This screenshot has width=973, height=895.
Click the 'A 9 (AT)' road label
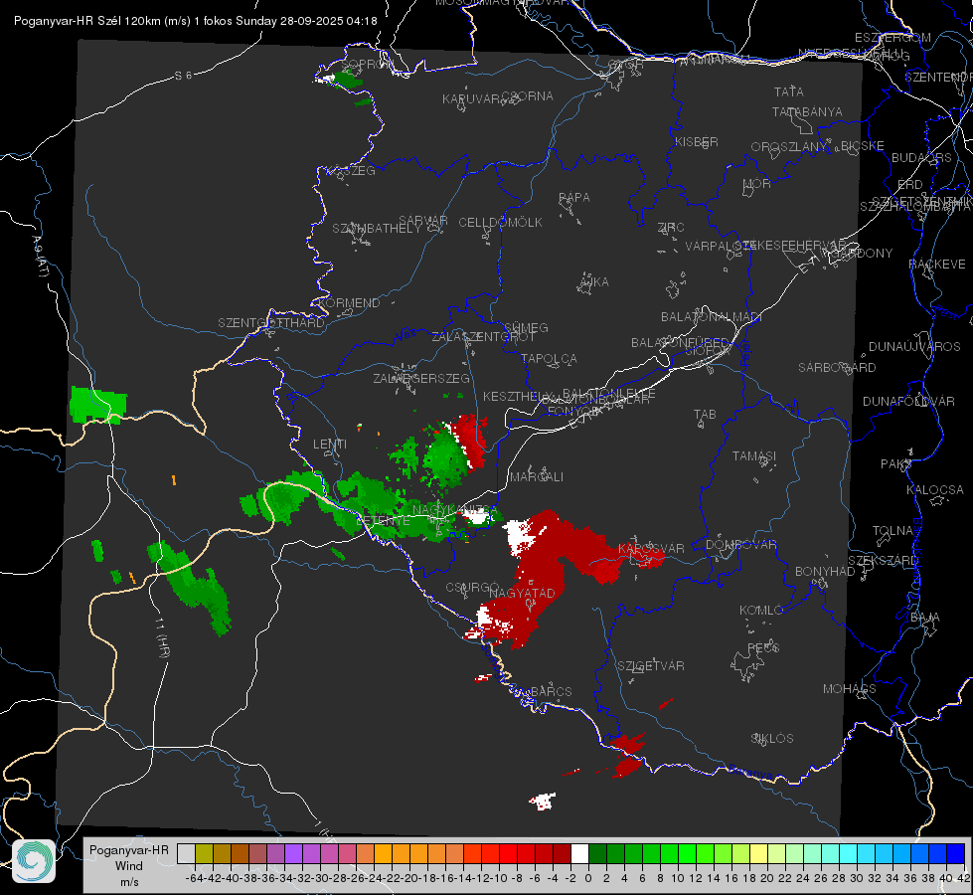click(x=39, y=257)
